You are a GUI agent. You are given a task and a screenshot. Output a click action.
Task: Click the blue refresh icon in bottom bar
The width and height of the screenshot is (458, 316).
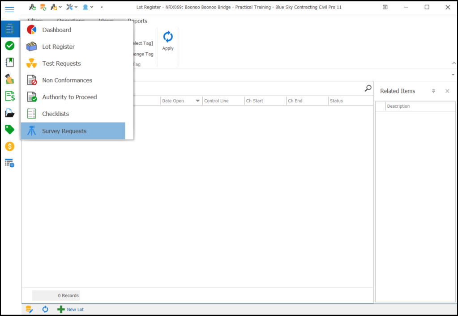pos(45,309)
